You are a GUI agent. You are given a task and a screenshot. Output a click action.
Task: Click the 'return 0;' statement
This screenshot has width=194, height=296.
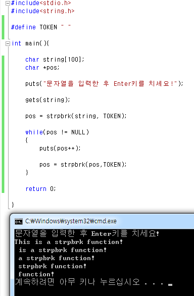pos(40,189)
